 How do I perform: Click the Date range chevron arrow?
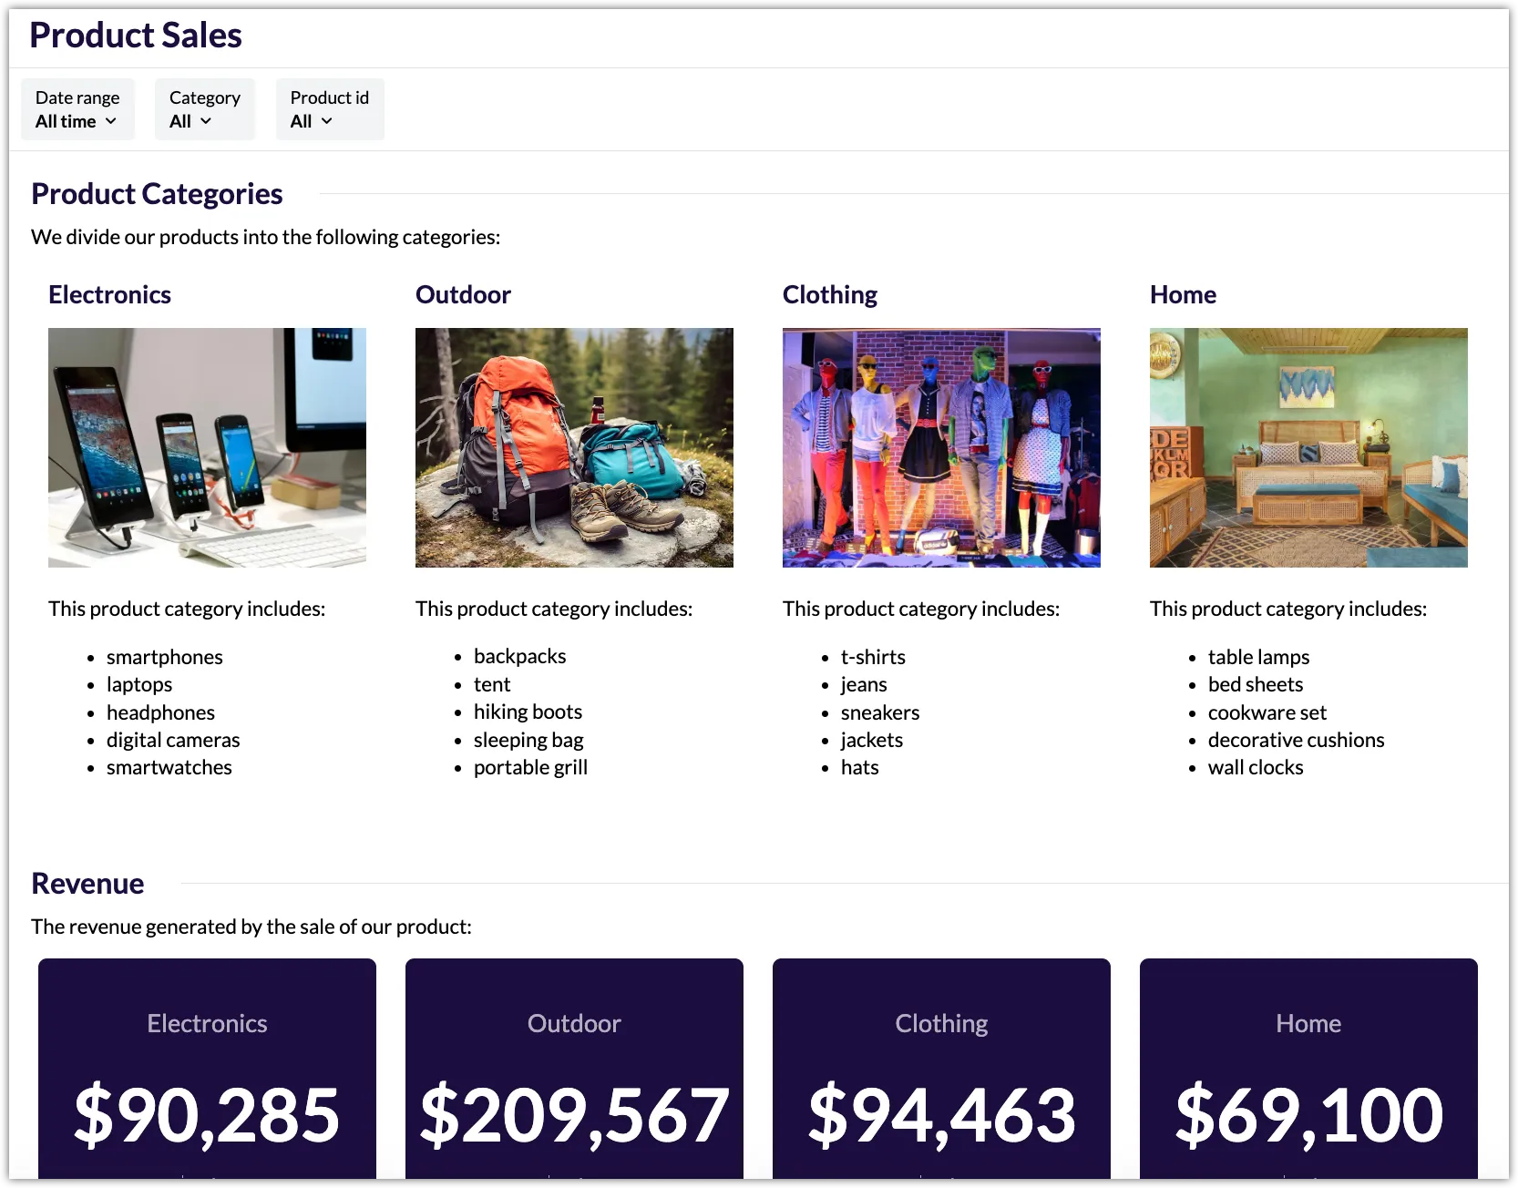pyautogui.click(x=112, y=121)
